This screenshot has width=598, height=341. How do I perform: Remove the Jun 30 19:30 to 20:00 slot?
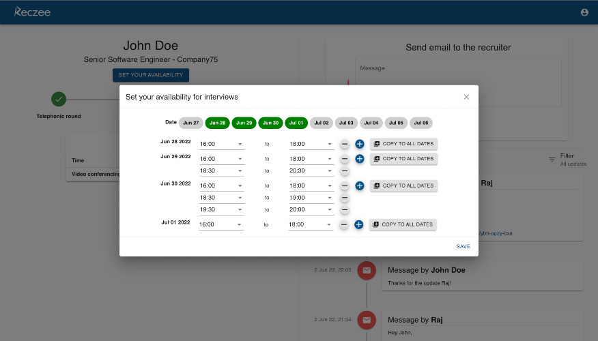tap(344, 210)
